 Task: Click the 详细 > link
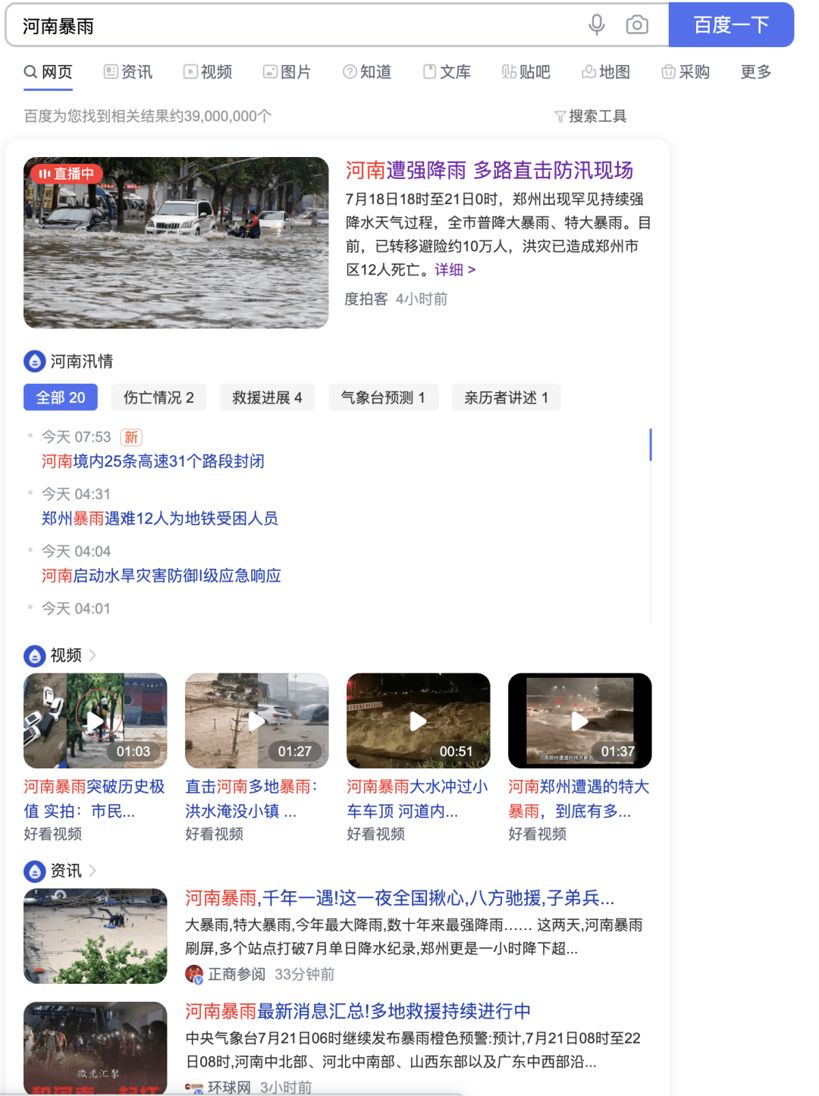click(455, 270)
